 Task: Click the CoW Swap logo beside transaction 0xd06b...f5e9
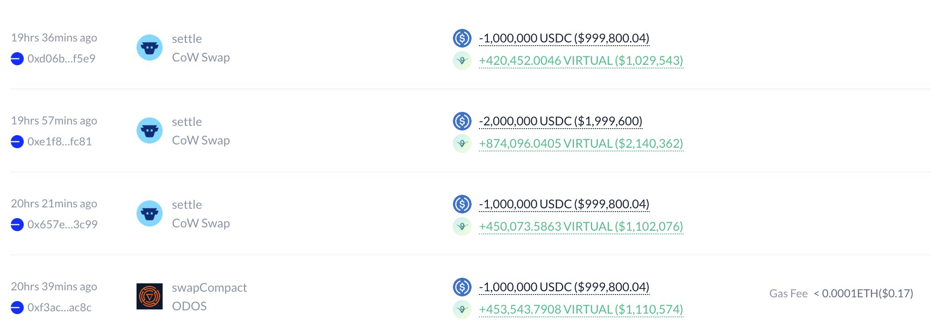click(149, 48)
